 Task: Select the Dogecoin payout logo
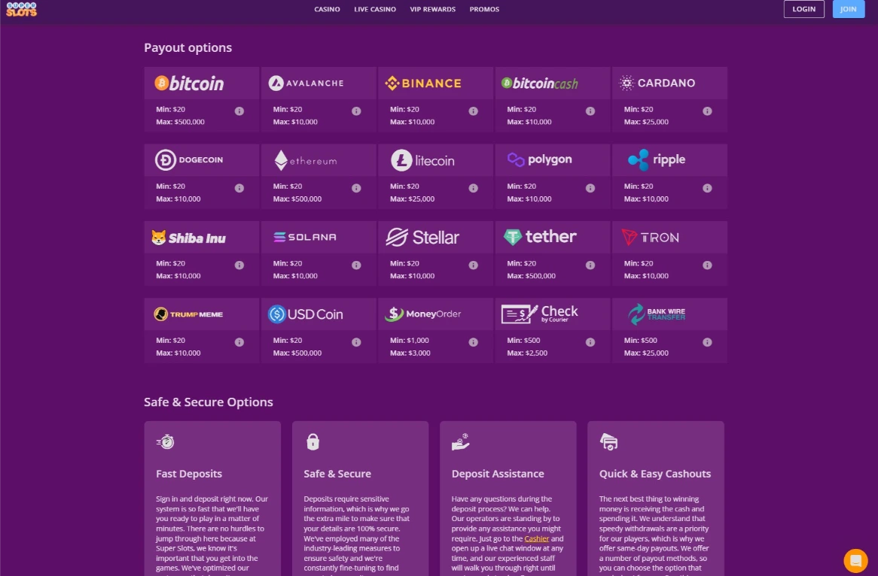[x=189, y=160]
